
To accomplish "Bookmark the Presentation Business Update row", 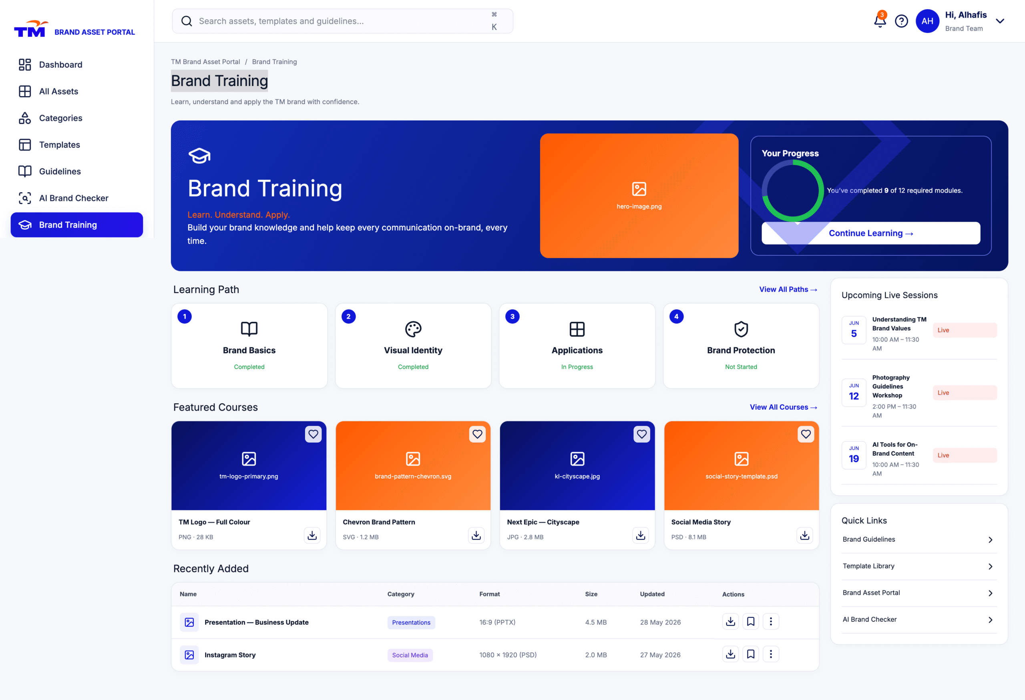I will [751, 622].
